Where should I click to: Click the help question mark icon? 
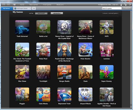click(x=130, y=5)
